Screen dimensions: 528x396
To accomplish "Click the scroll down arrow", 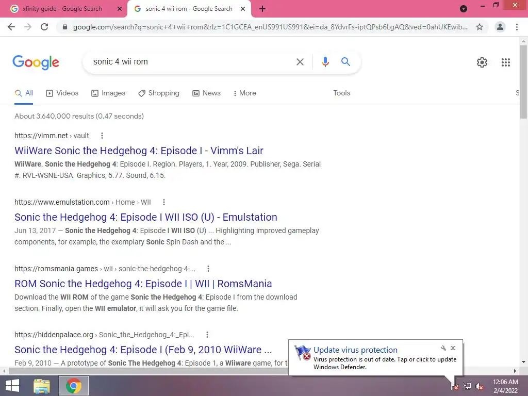I will pos(523,362).
